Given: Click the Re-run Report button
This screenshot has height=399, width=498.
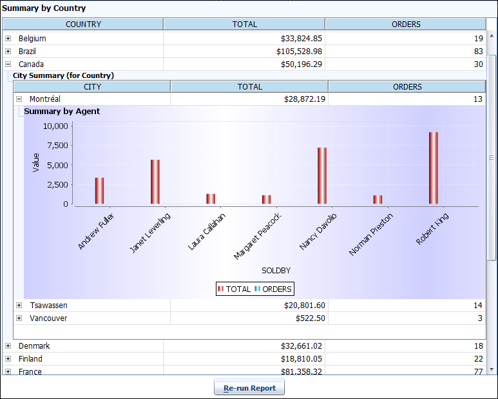Looking at the screenshot, I should (249, 388).
